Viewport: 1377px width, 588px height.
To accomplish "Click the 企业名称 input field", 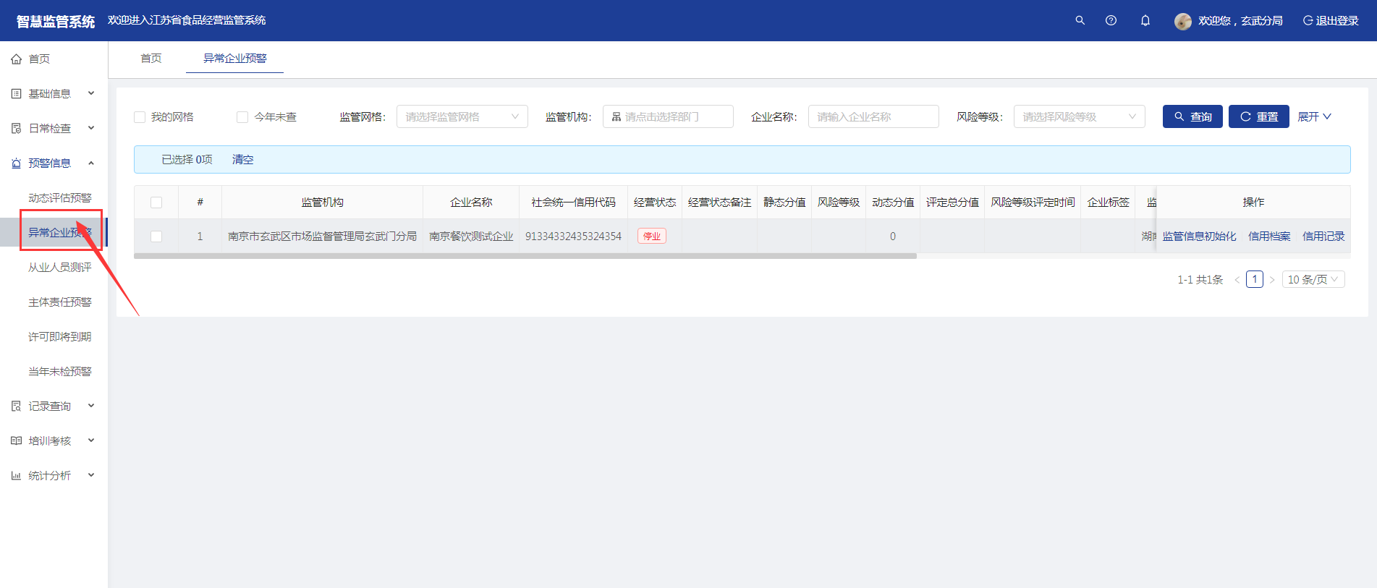I will tap(873, 117).
